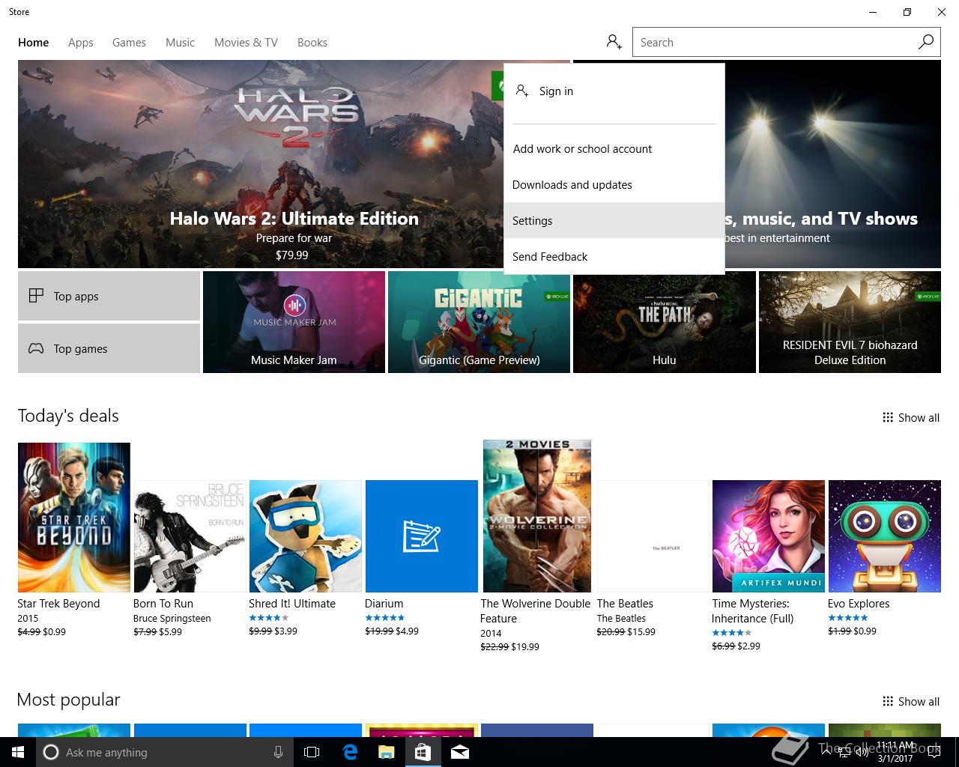Click the Star Trek Beyond title text
959x767 pixels.
point(58,604)
